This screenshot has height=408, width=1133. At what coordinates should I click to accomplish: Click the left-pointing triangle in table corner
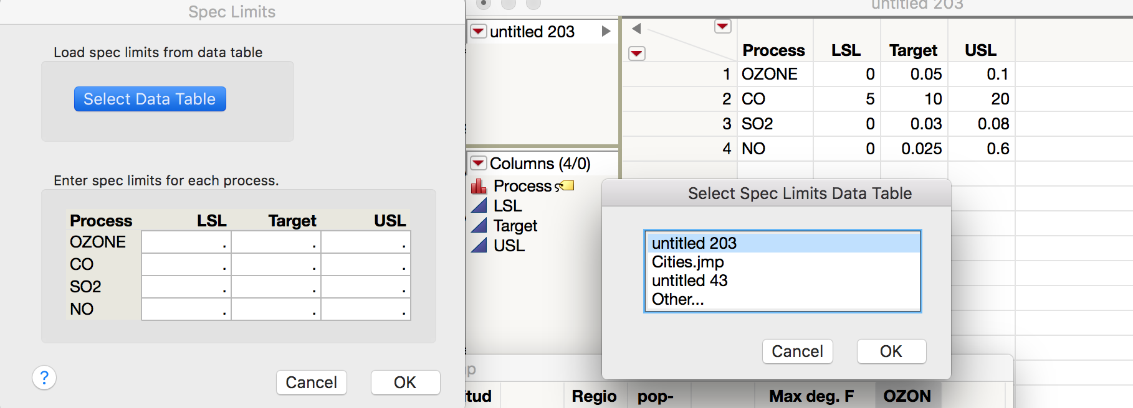(x=636, y=29)
